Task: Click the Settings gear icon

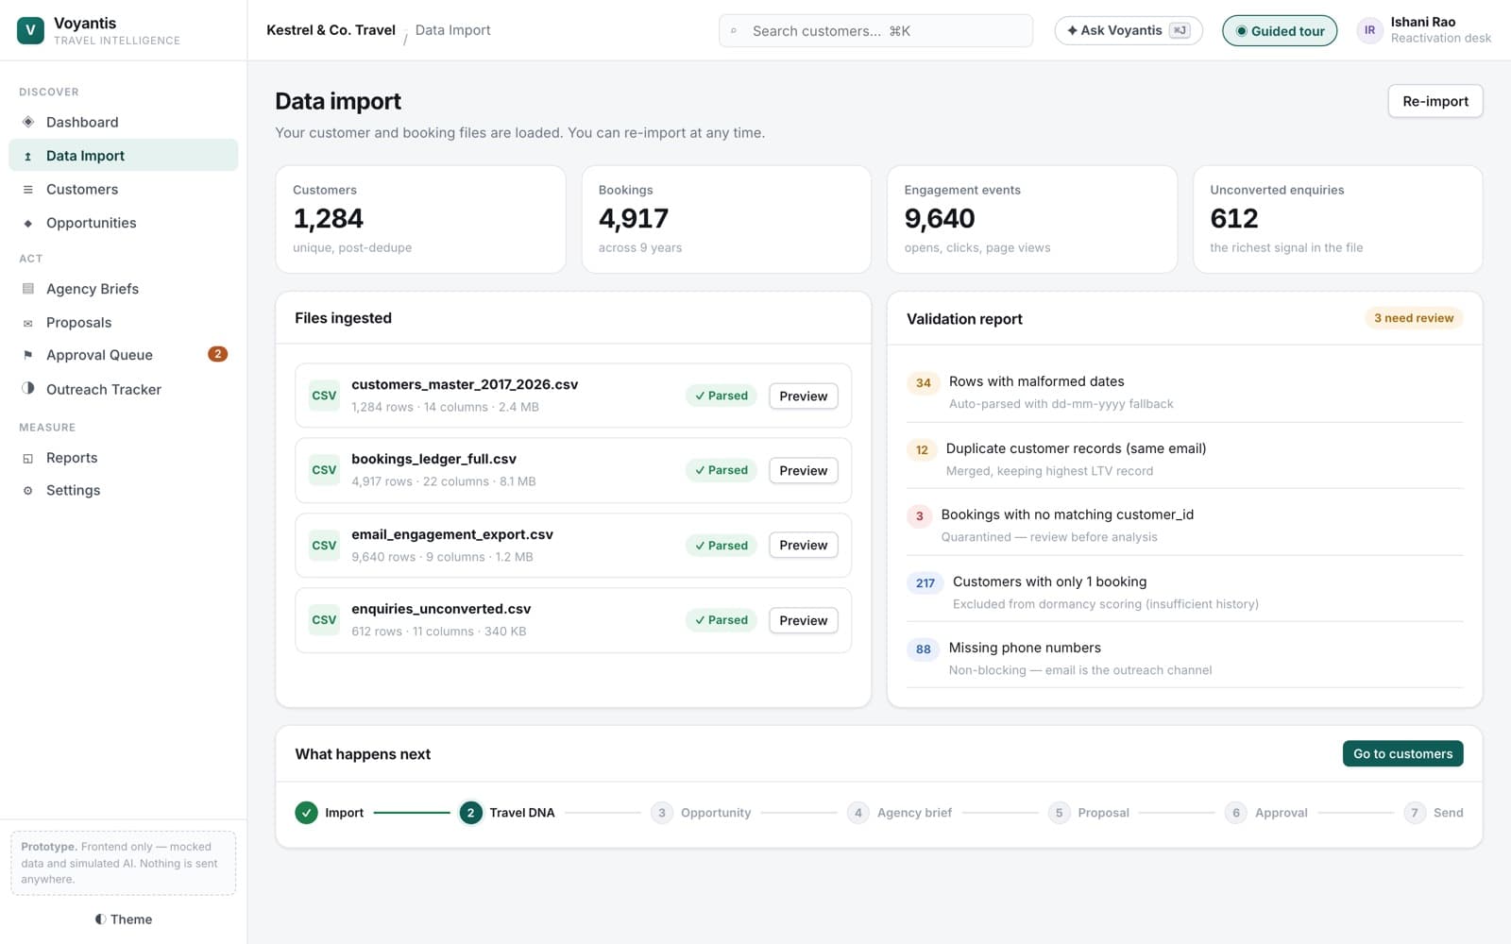Action: point(28,491)
